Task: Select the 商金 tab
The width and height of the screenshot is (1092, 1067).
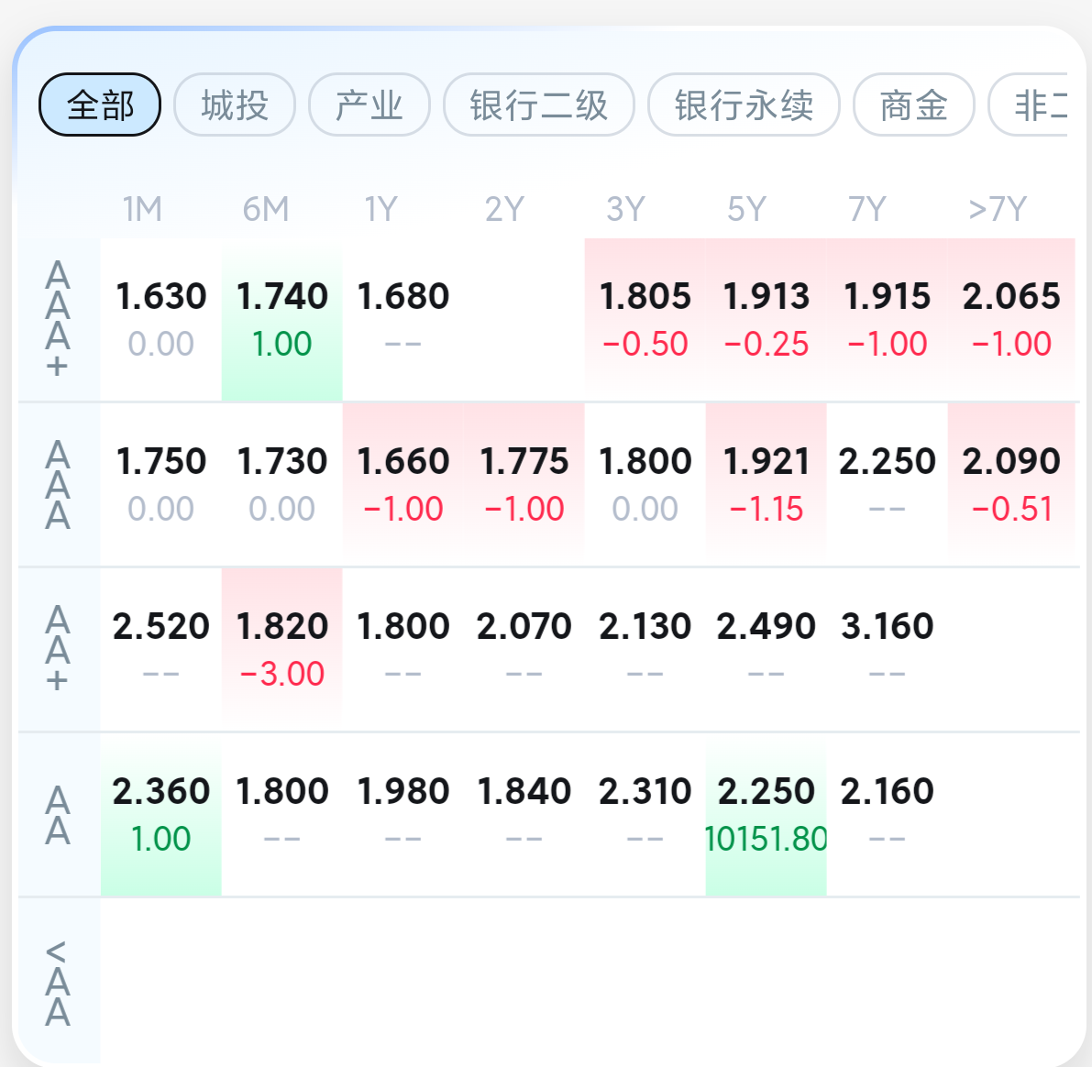Action: [914, 105]
